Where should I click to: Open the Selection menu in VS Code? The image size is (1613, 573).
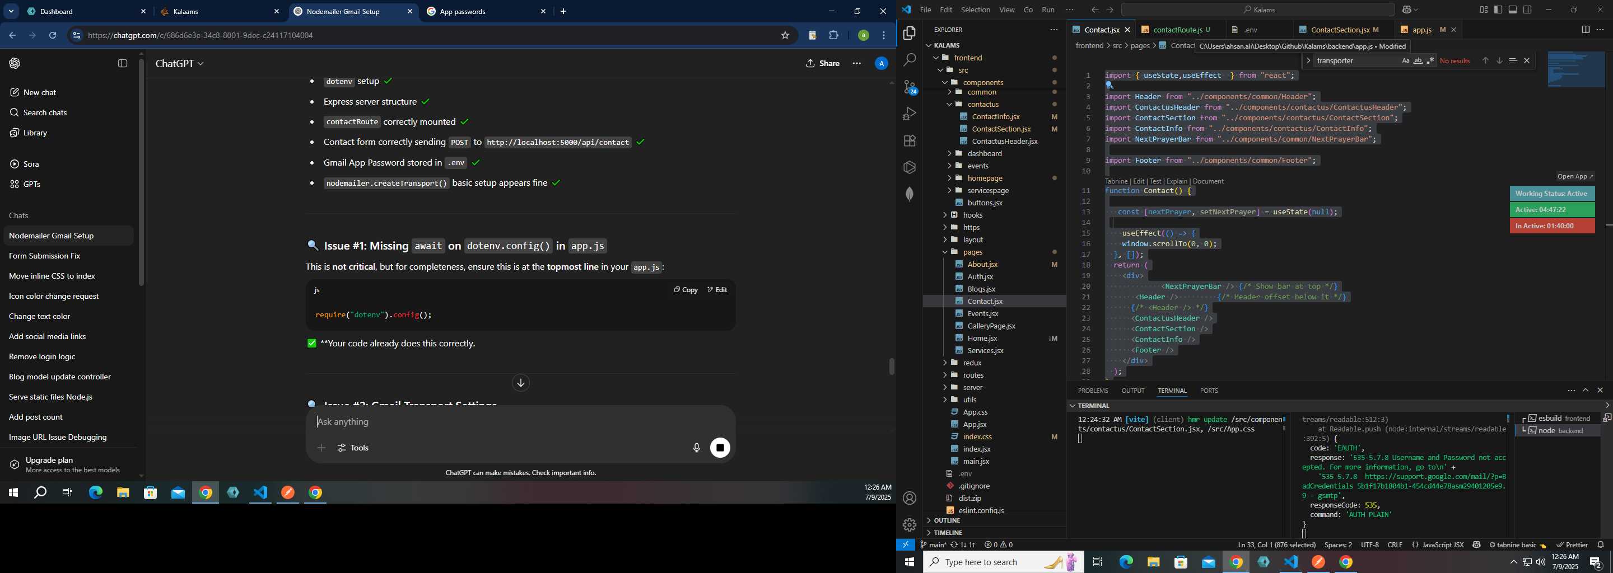point(976,10)
